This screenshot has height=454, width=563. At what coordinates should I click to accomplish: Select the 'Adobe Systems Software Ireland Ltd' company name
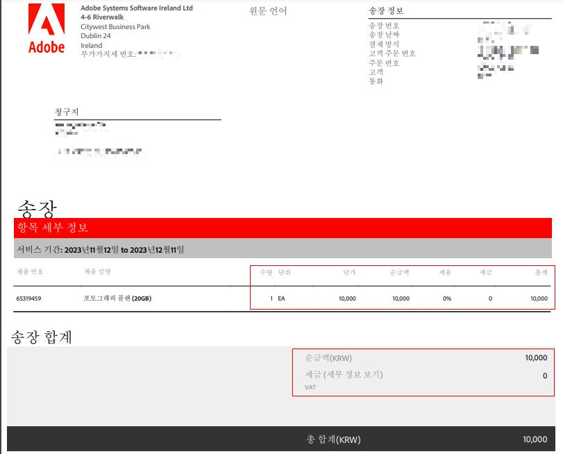coord(137,8)
